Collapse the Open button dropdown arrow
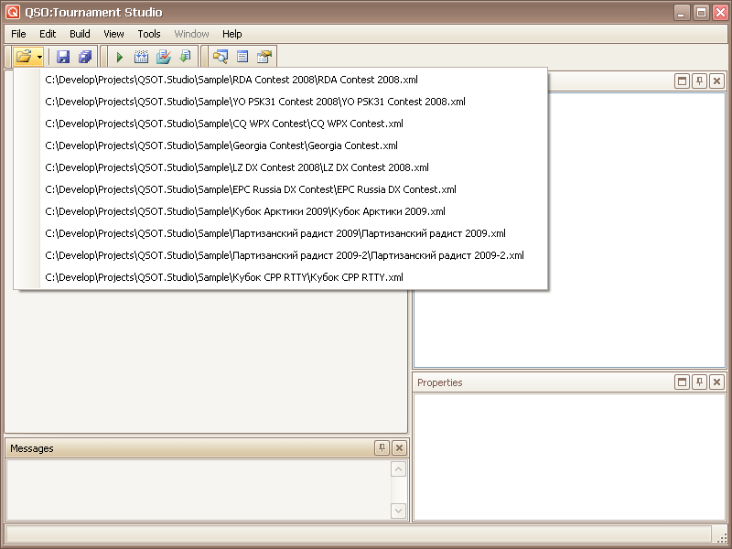The image size is (732, 549). point(40,57)
